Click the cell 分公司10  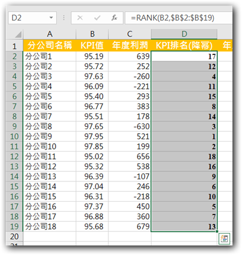tap(49, 147)
